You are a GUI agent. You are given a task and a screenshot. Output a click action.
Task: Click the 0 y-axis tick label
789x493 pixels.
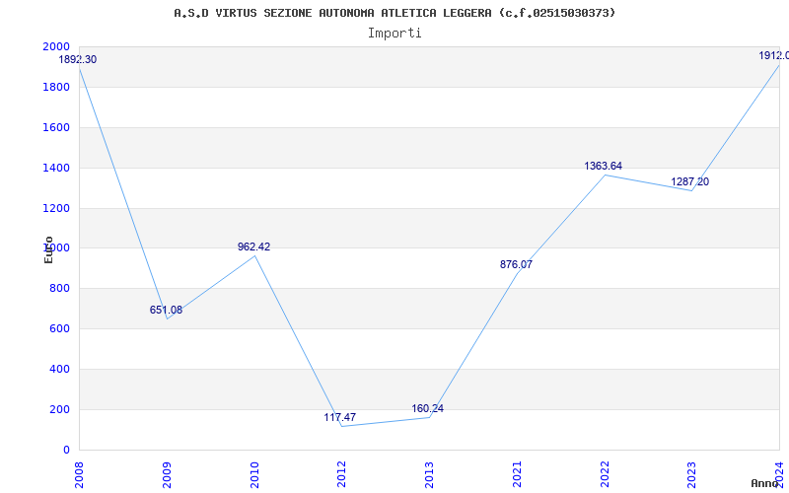tap(66, 450)
